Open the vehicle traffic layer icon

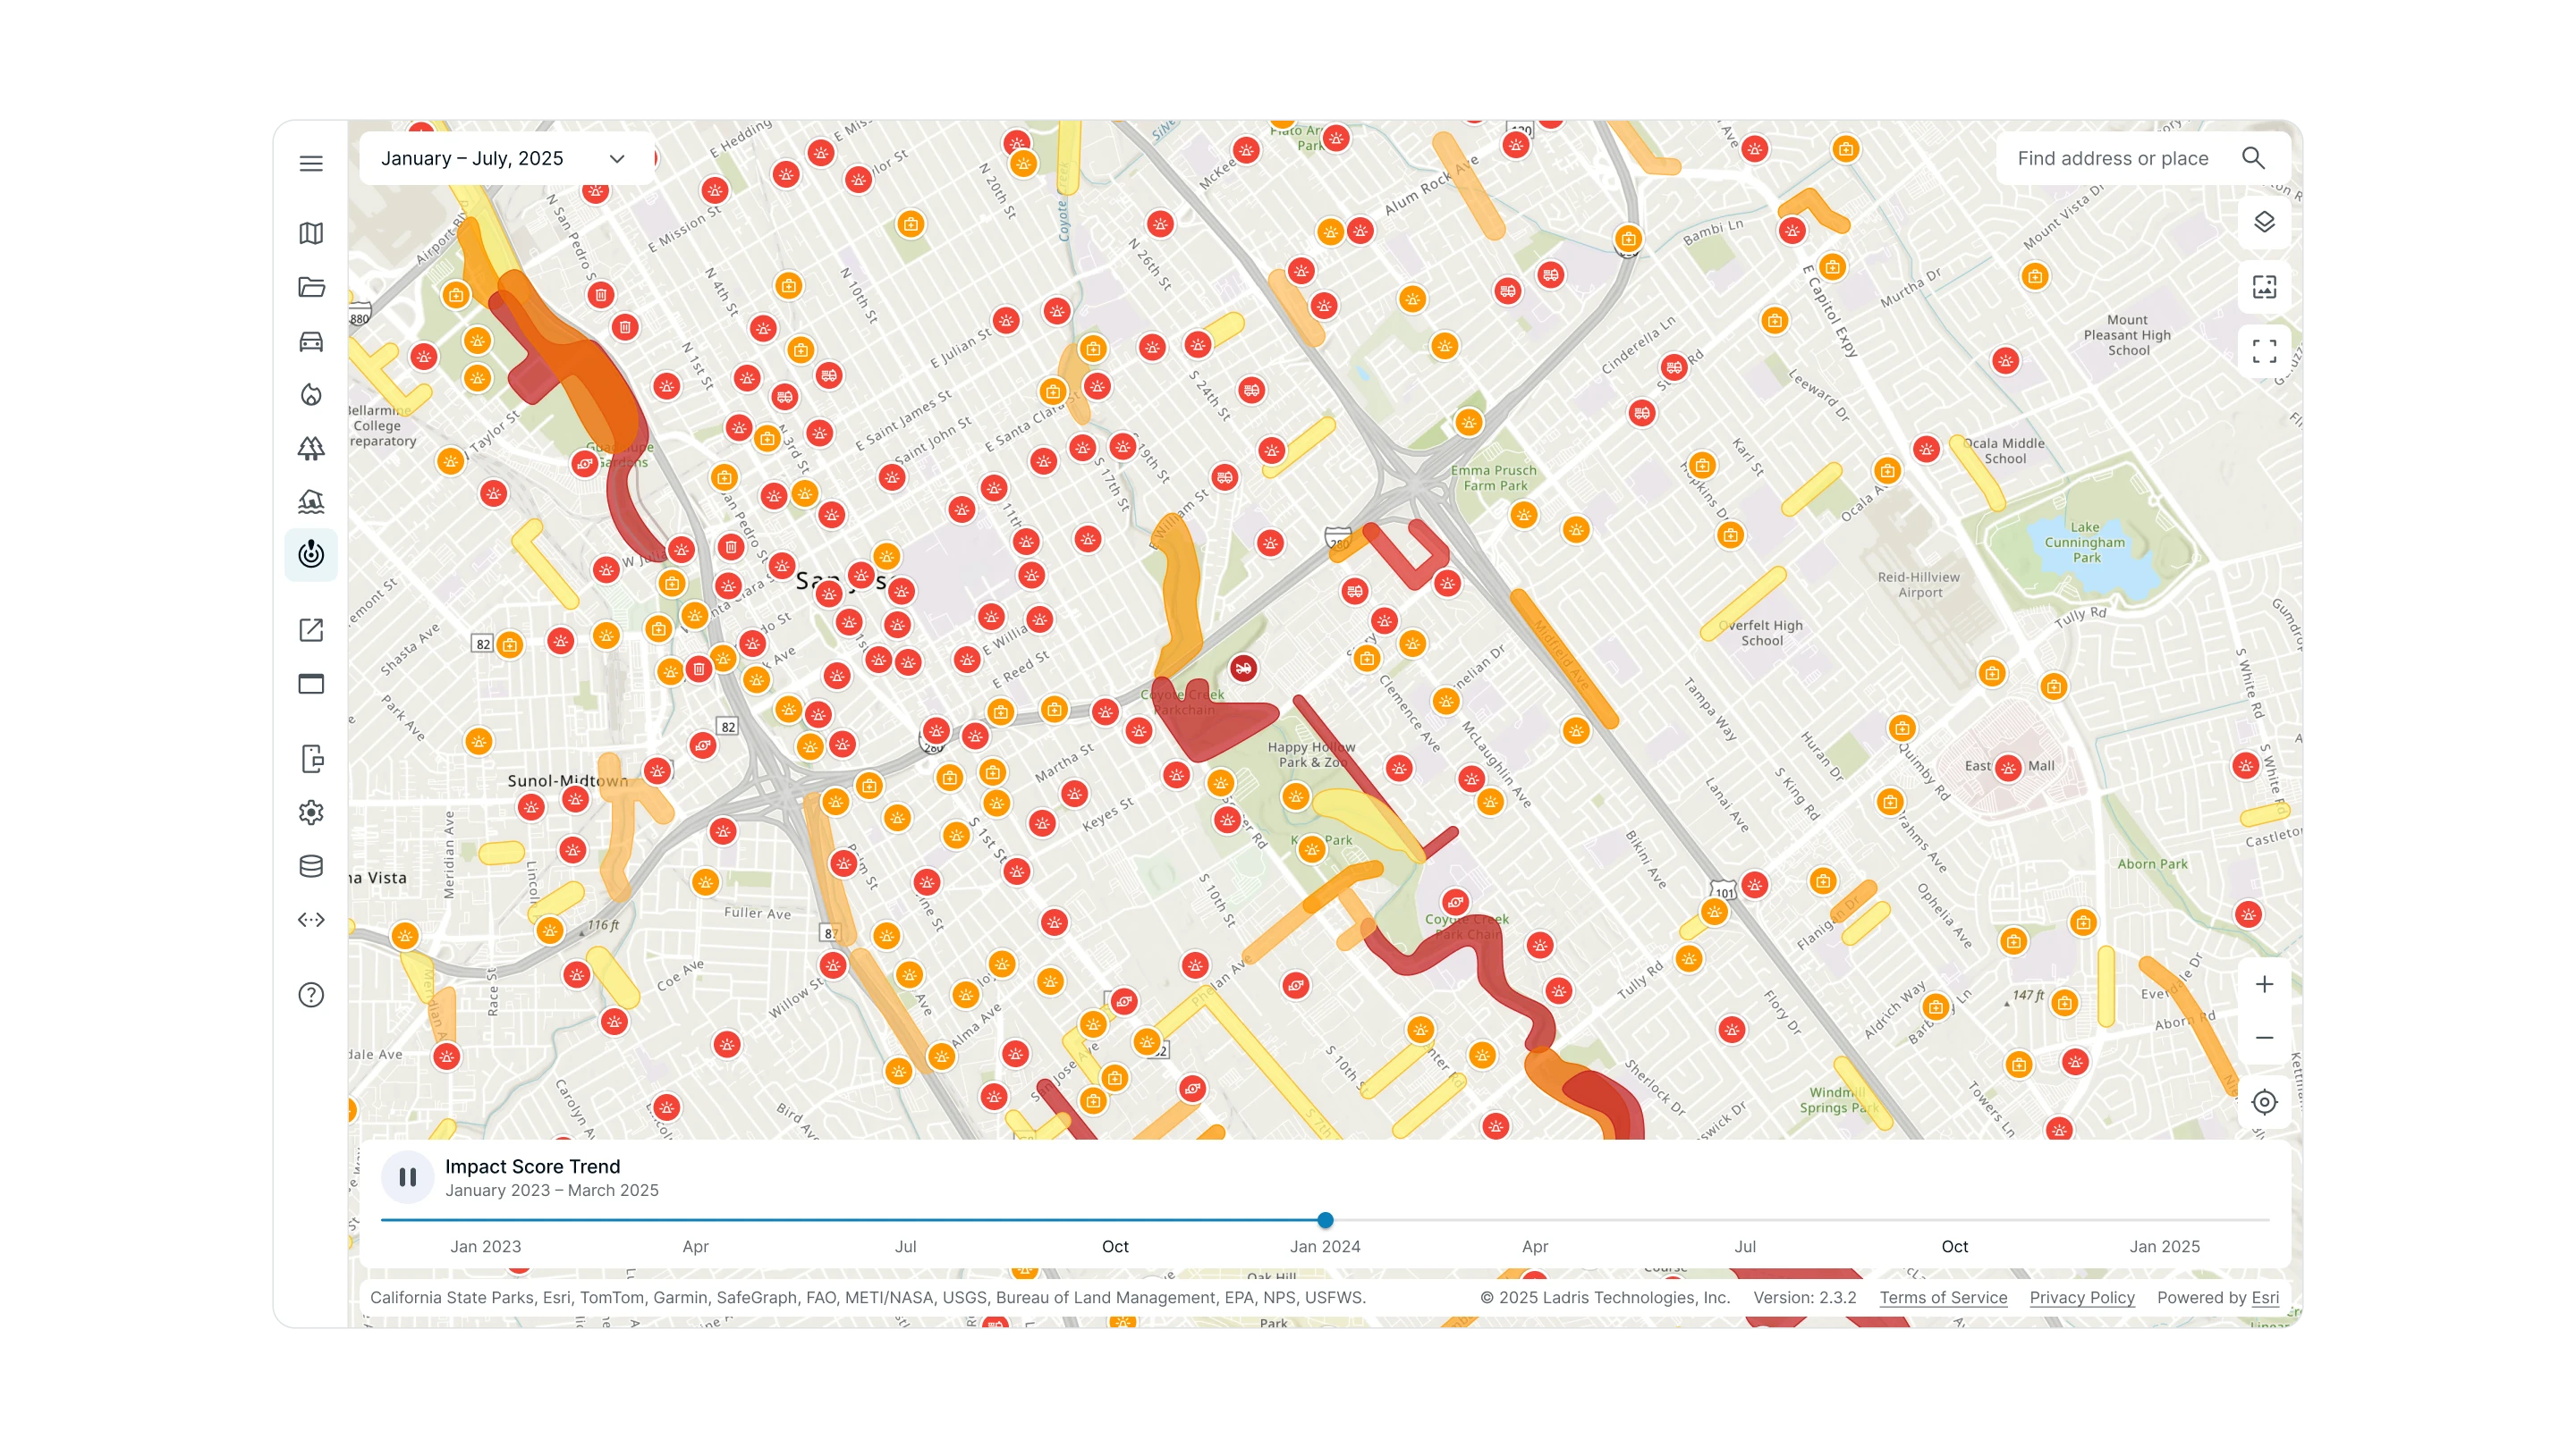click(311, 341)
